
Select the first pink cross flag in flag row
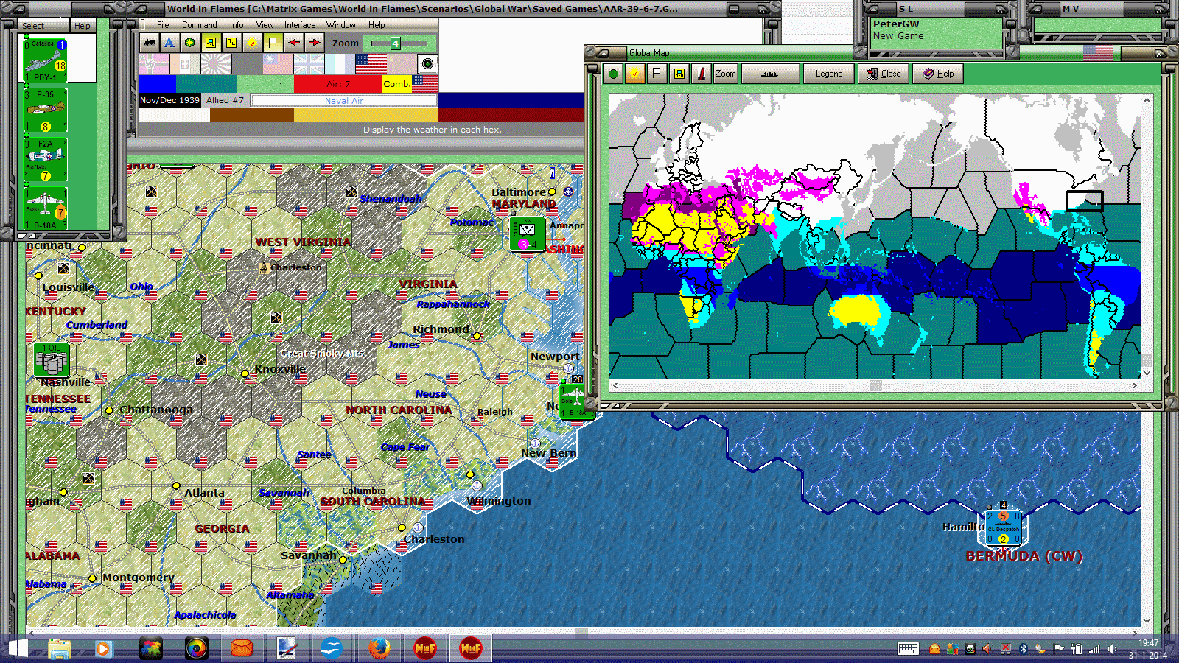(154, 64)
